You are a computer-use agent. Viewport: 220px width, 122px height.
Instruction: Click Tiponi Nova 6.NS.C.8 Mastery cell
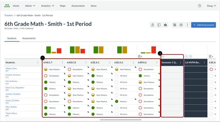click(x=77, y=114)
